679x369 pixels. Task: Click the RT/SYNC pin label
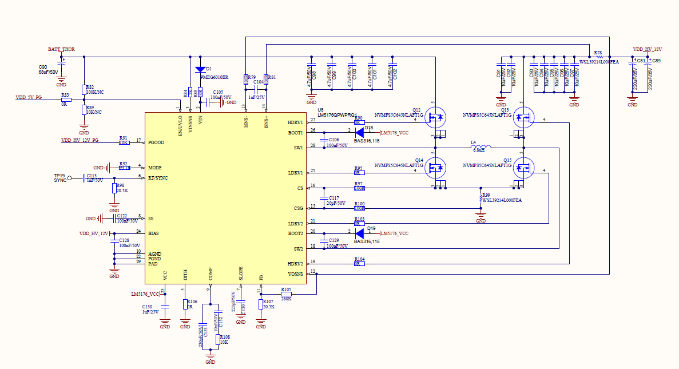(158, 178)
